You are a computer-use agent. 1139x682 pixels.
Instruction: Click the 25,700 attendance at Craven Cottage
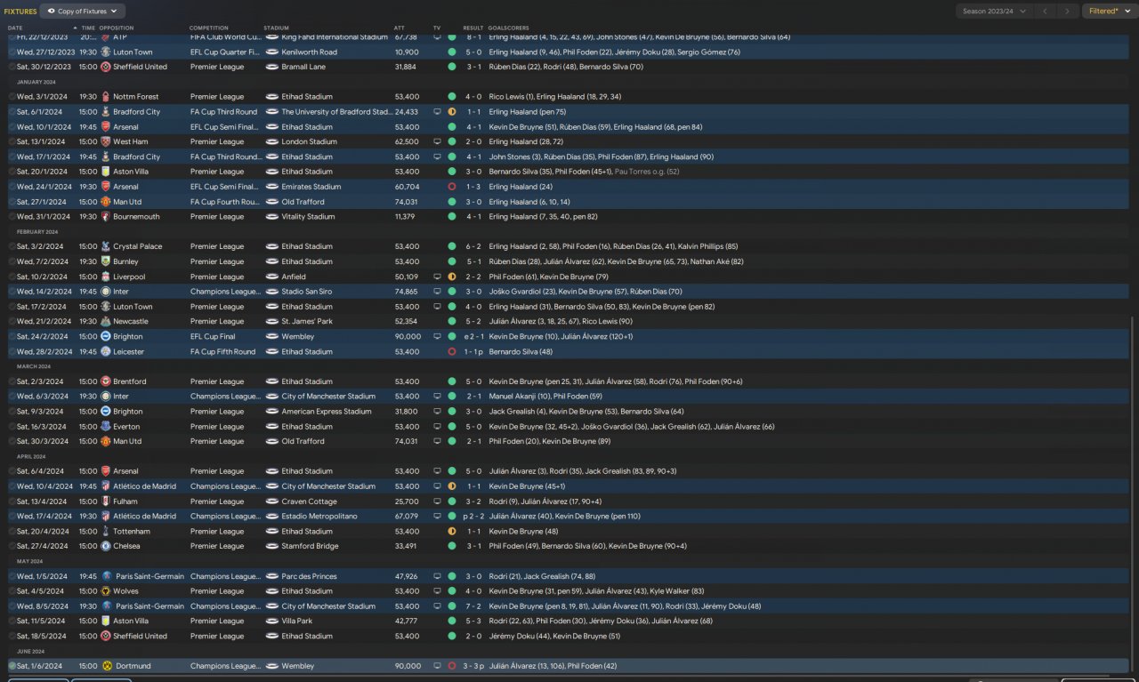coord(406,502)
